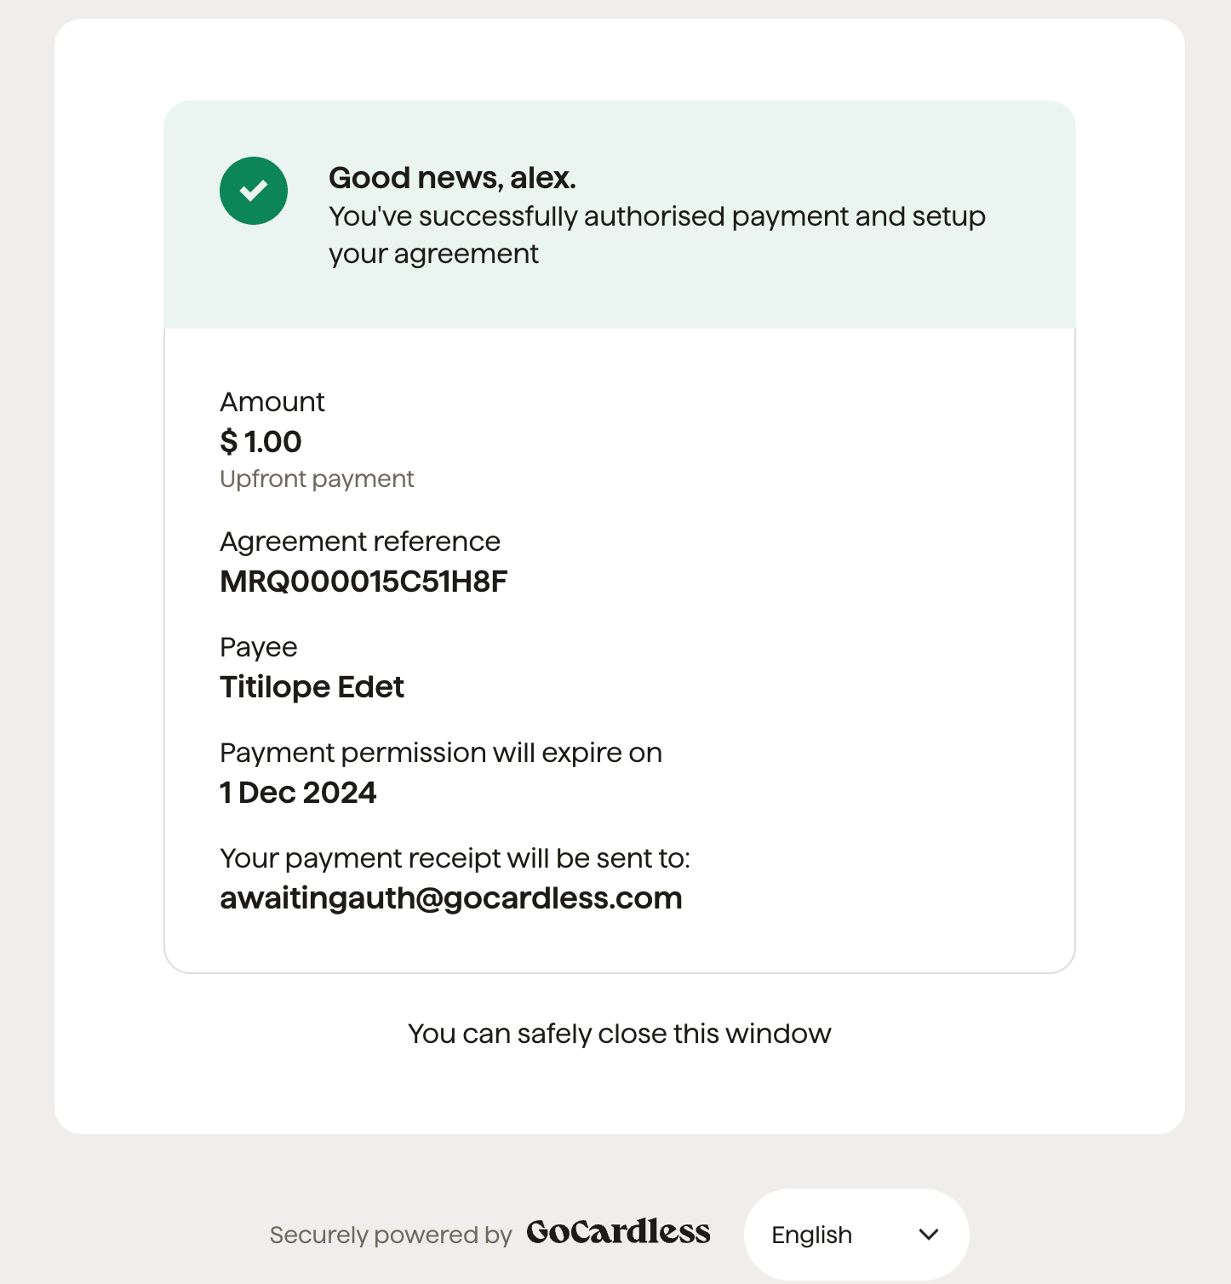Click the 'Upfront payment' label

pyautogui.click(x=317, y=479)
